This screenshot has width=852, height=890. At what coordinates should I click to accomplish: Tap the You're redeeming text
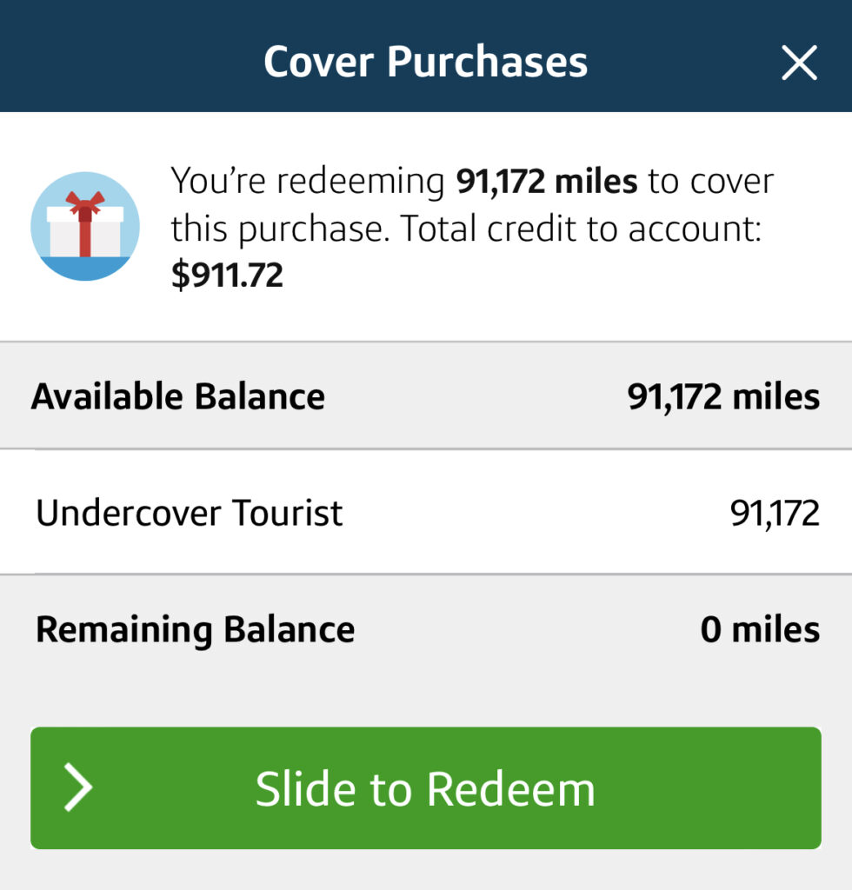click(309, 182)
